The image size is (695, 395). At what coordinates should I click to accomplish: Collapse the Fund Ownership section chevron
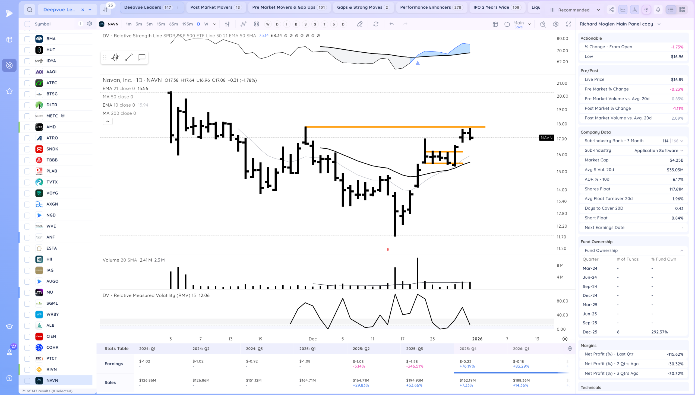point(681,251)
